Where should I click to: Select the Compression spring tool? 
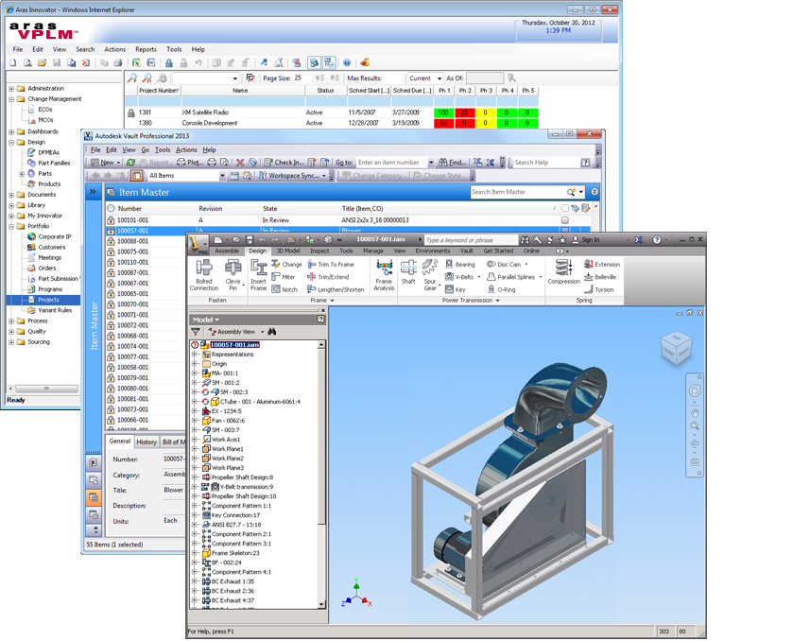tap(563, 271)
